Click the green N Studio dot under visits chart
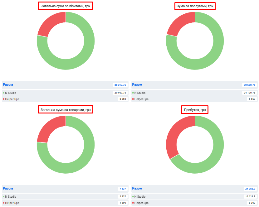The image size is (259, 207). pos(4,93)
